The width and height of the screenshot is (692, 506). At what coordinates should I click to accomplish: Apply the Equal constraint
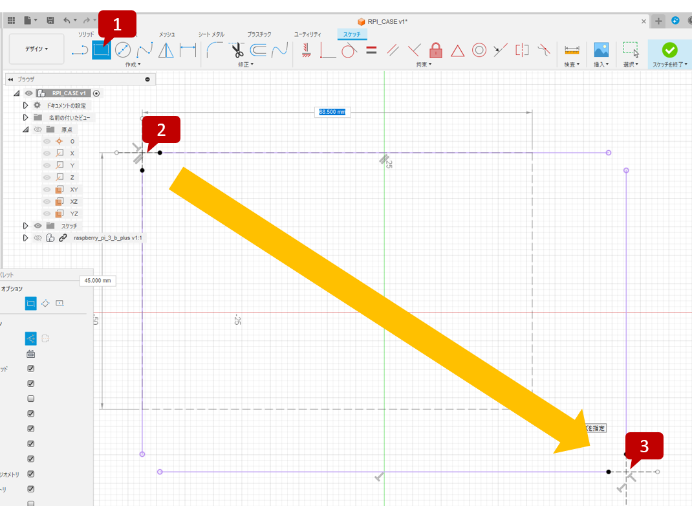tap(372, 50)
